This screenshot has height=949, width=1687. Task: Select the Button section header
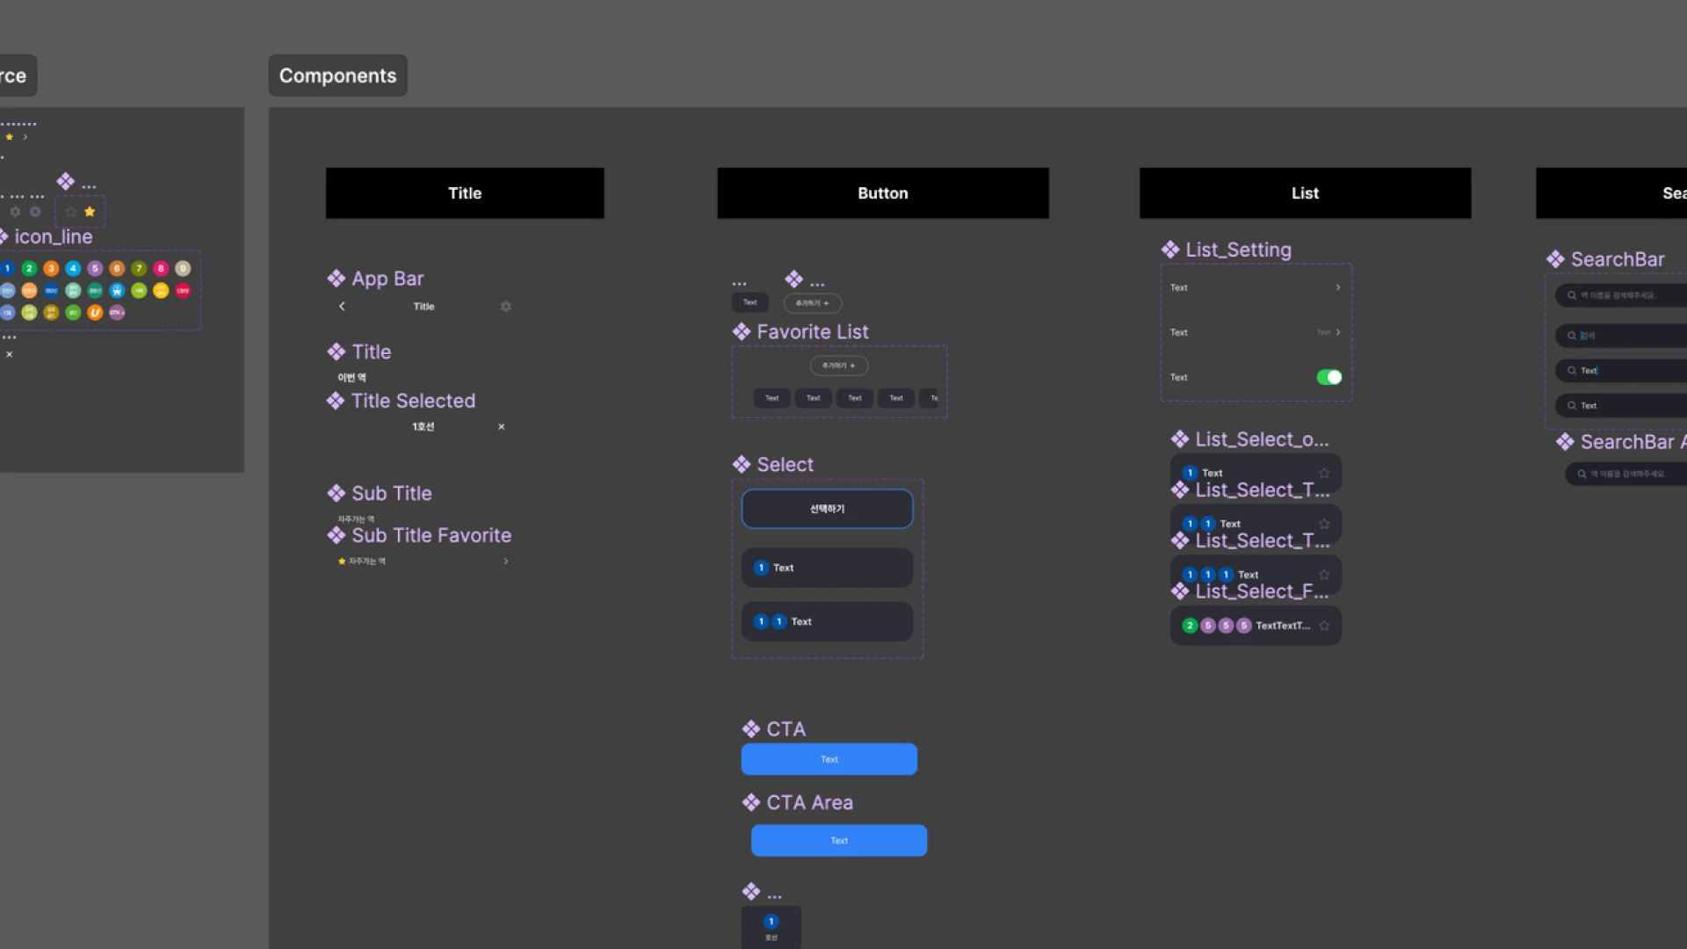point(882,193)
